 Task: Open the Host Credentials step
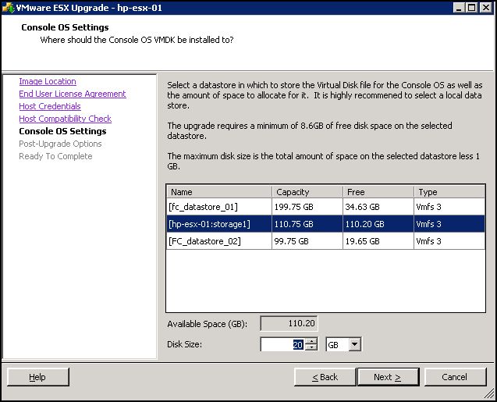click(x=50, y=106)
